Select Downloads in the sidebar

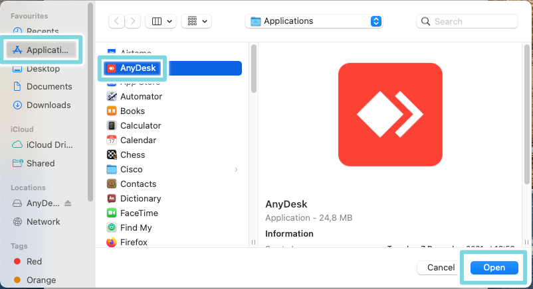pos(42,105)
